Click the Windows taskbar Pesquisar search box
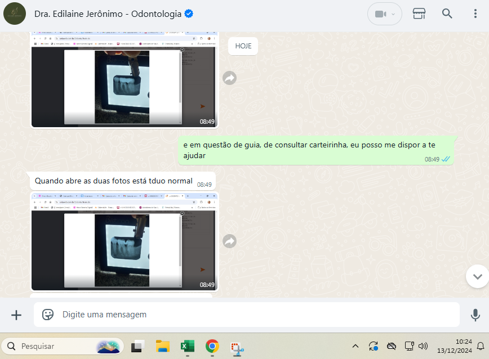Image resolution: width=489 pixels, height=359 pixels. coord(62,346)
